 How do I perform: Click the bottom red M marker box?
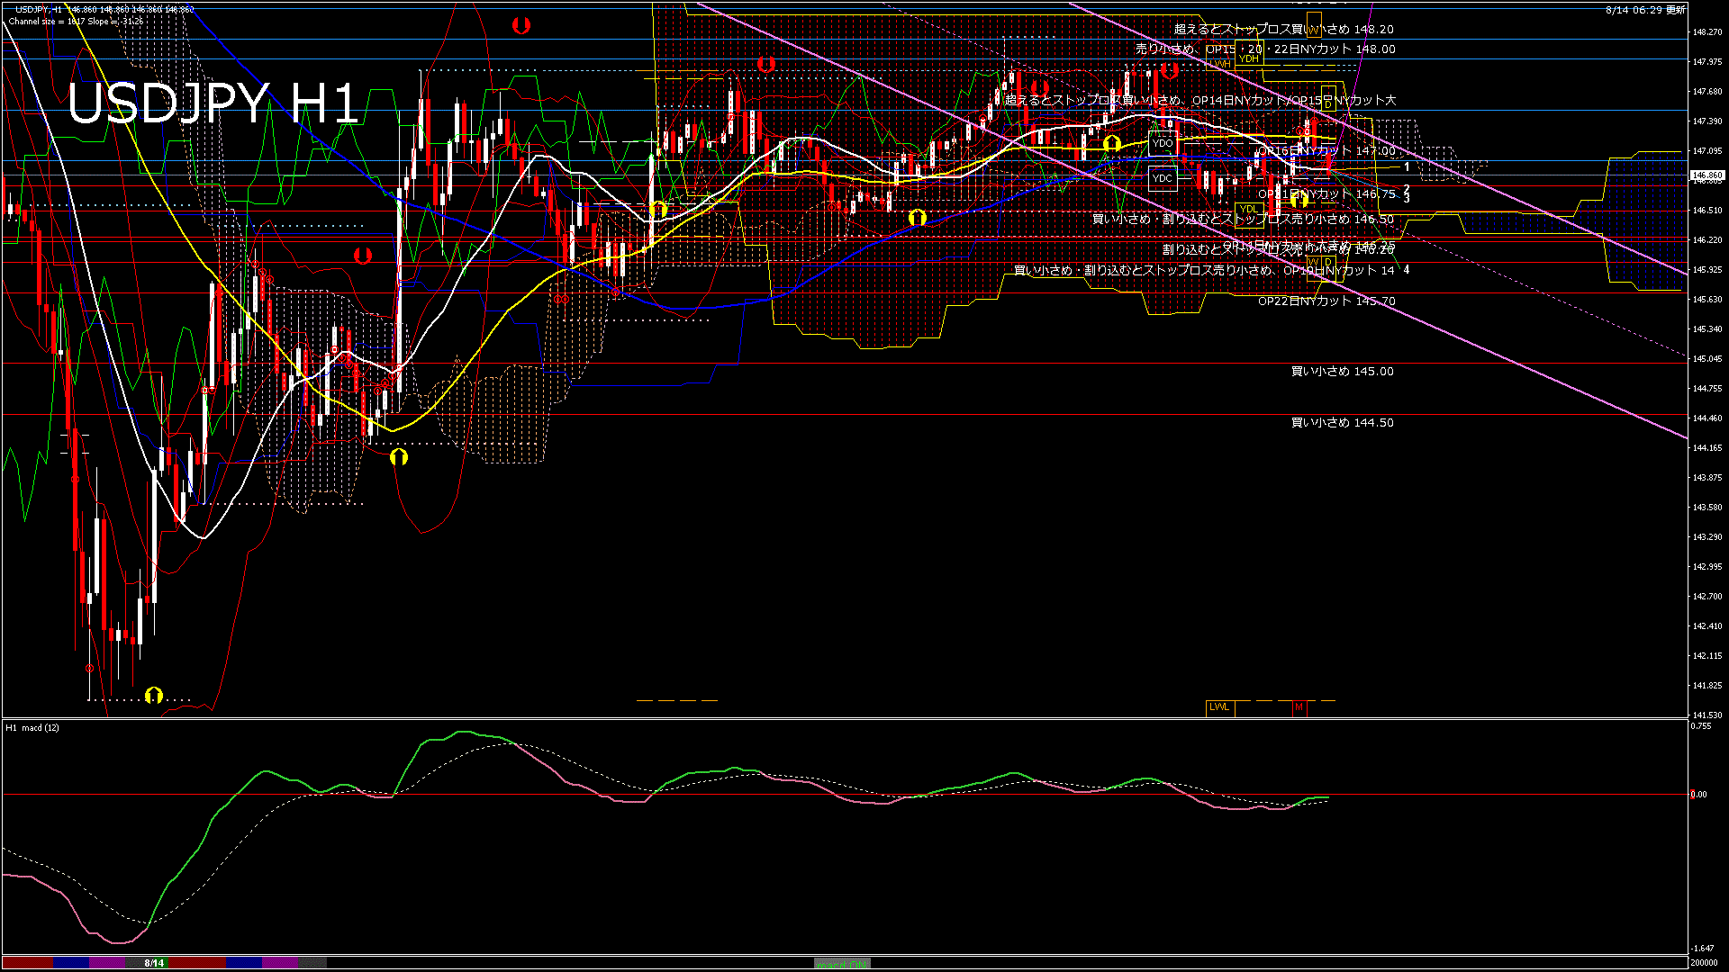tap(1299, 707)
